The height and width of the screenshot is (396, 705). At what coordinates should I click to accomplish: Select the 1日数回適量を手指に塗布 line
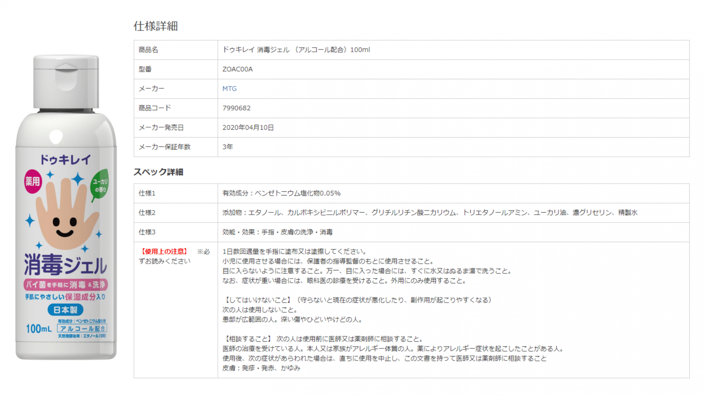coord(294,252)
